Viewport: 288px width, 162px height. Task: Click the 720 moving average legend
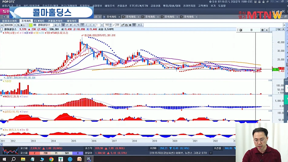(x=48, y=33)
